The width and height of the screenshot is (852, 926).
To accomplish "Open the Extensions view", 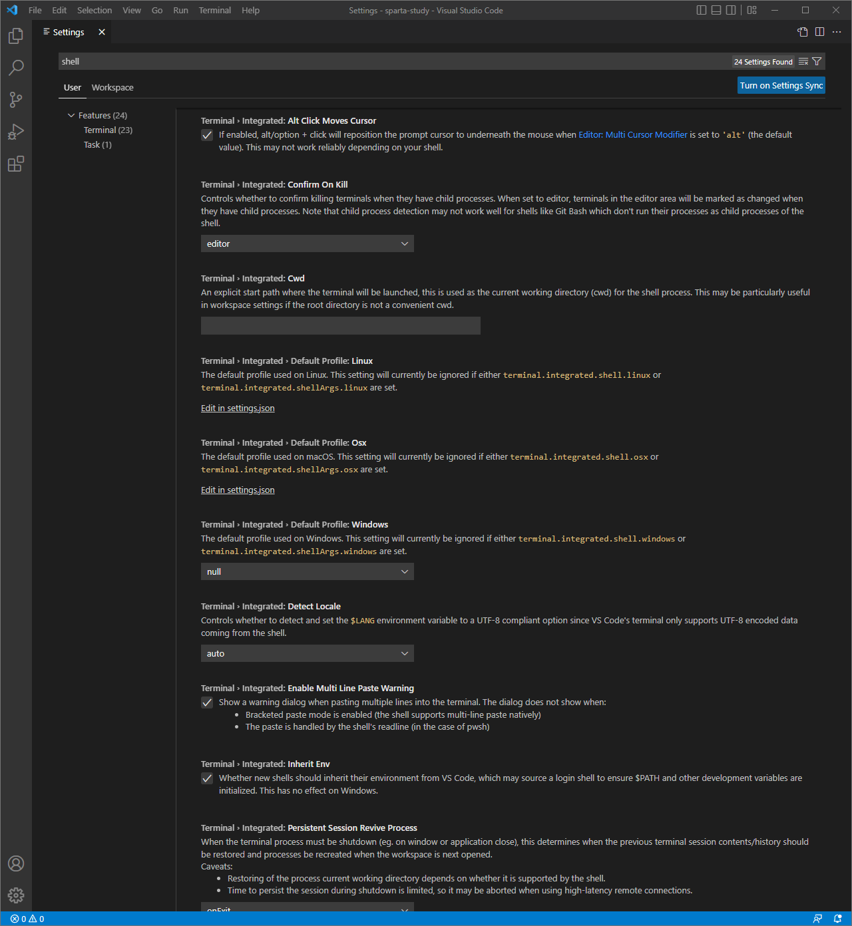I will tap(16, 164).
